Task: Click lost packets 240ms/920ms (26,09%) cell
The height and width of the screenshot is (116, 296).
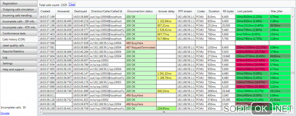Action: pos(252,65)
